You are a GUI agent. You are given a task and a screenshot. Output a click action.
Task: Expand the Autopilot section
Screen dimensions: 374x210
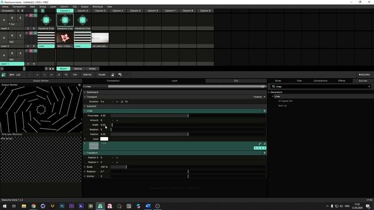tap(85, 106)
